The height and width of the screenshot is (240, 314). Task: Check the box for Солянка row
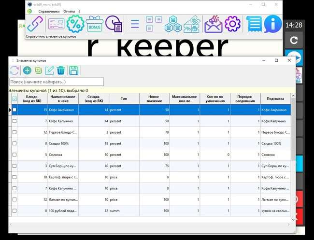click(14, 155)
